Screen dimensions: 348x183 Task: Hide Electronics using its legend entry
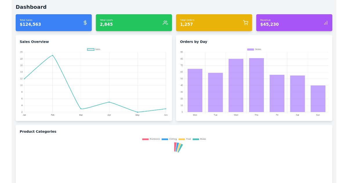[x=151, y=139]
